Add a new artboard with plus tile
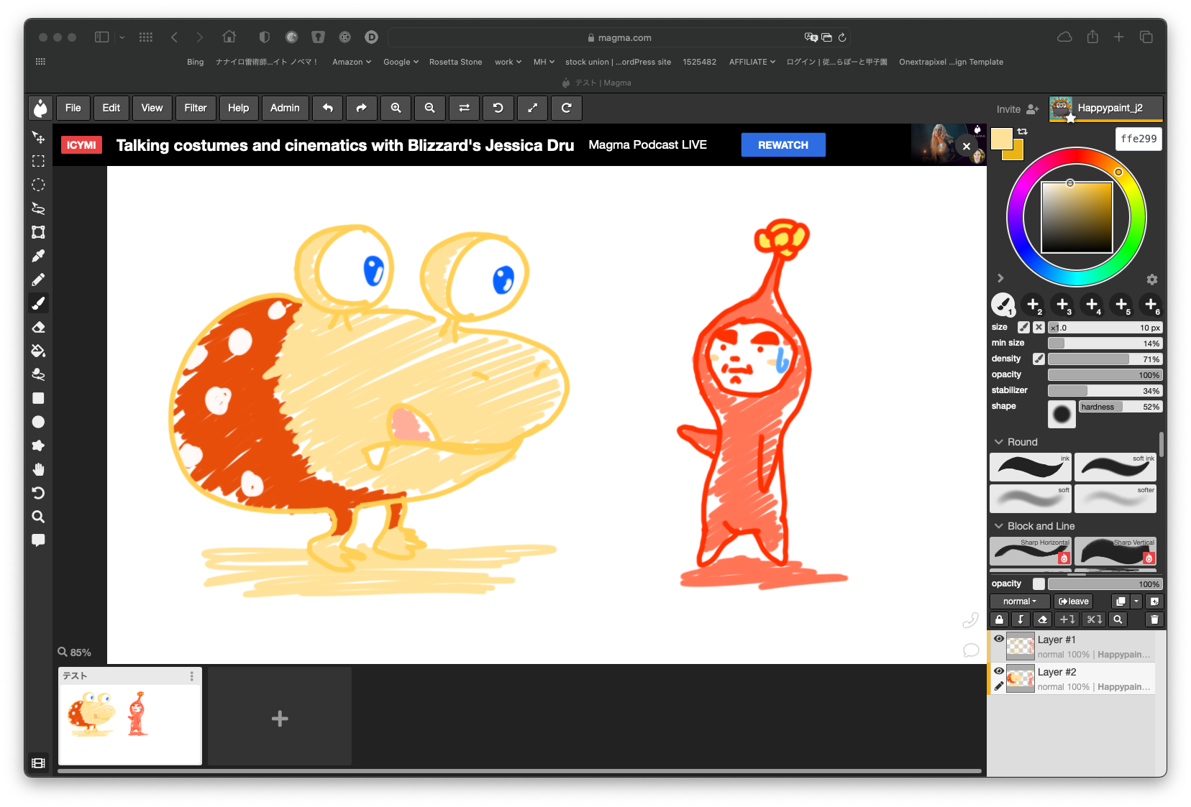 280,718
